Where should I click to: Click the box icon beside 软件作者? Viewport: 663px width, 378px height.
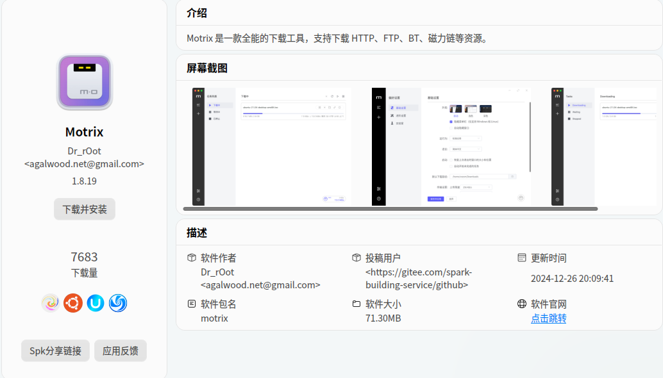192,258
